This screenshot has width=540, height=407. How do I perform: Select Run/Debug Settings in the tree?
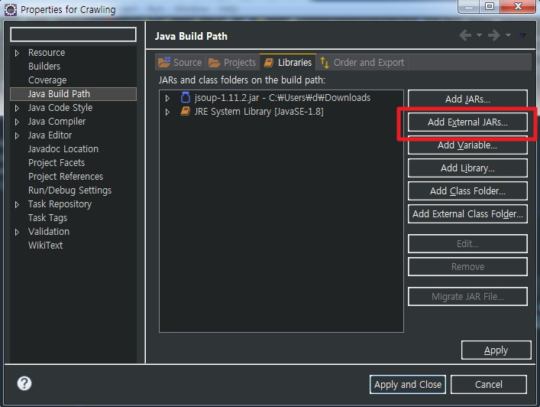pyautogui.click(x=70, y=190)
